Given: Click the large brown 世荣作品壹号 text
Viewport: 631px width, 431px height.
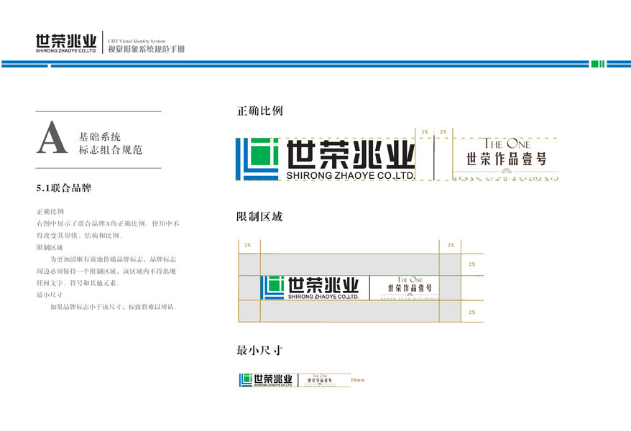Looking at the screenshot, I should [506, 159].
